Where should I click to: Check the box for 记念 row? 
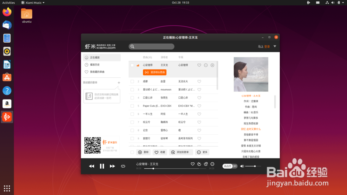point(132,130)
